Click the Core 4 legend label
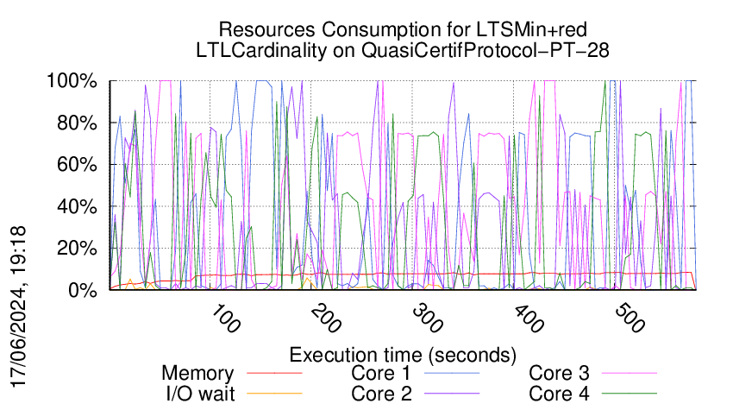The image size is (733, 410). point(559,394)
